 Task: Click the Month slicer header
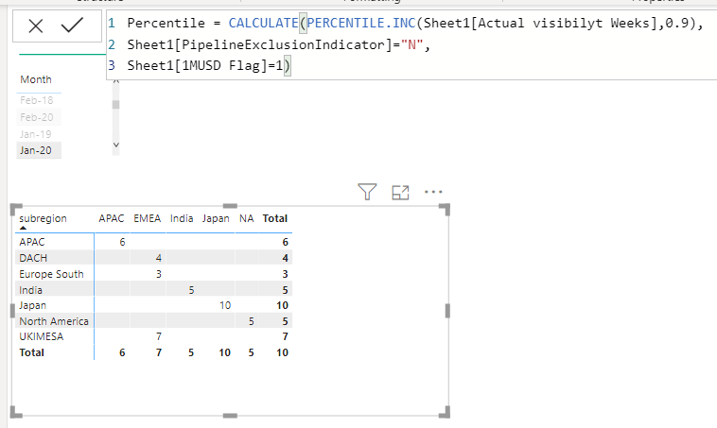click(36, 79)
